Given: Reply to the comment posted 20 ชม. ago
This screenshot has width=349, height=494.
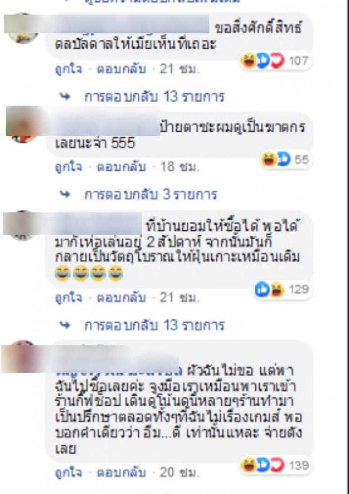Looking at the screenshot, I should pyautogui.click(x=121, y=473).
